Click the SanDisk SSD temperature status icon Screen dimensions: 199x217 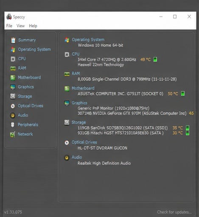pos(188,128)
